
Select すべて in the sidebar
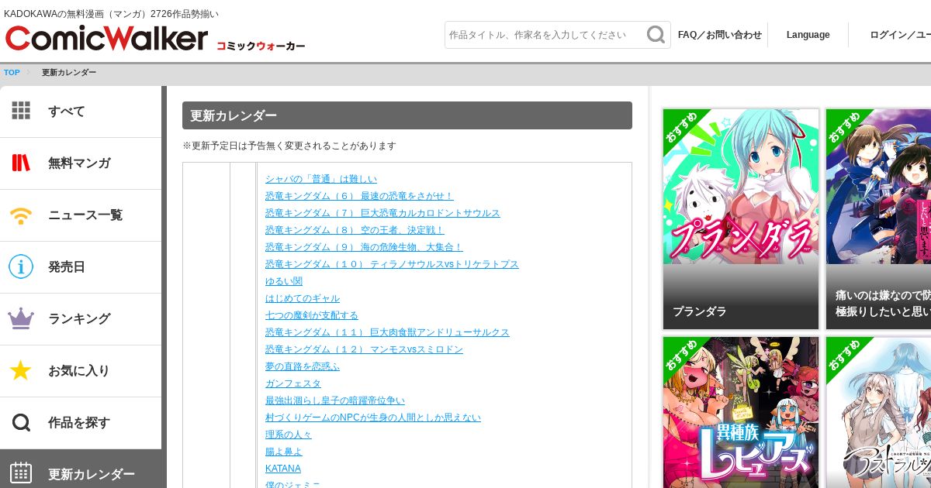pos(81,112)
